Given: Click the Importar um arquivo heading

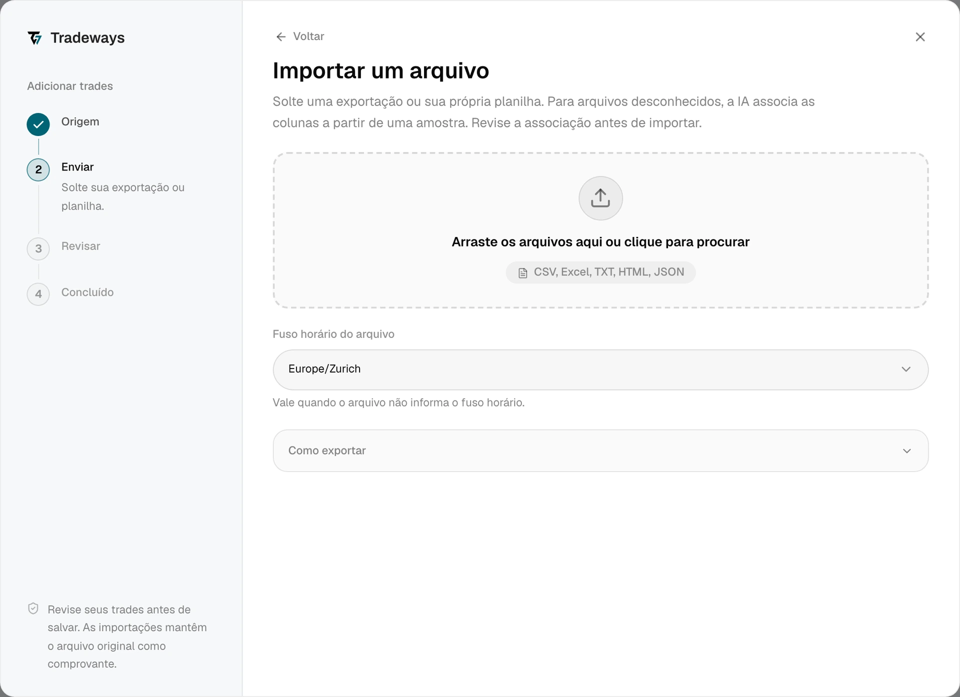Looking at the screenshot, I should pyautogui.click(x=380, y=70).
